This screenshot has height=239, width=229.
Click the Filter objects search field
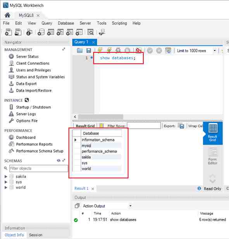(39, 168)
